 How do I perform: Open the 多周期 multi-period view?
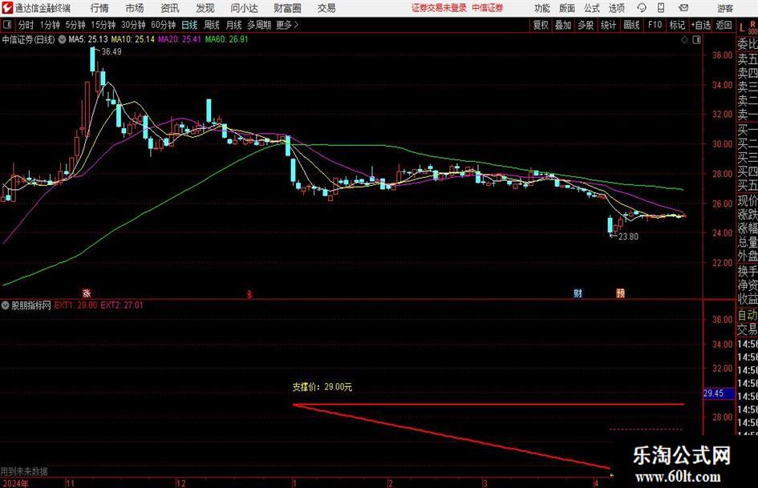click(258, 25)
